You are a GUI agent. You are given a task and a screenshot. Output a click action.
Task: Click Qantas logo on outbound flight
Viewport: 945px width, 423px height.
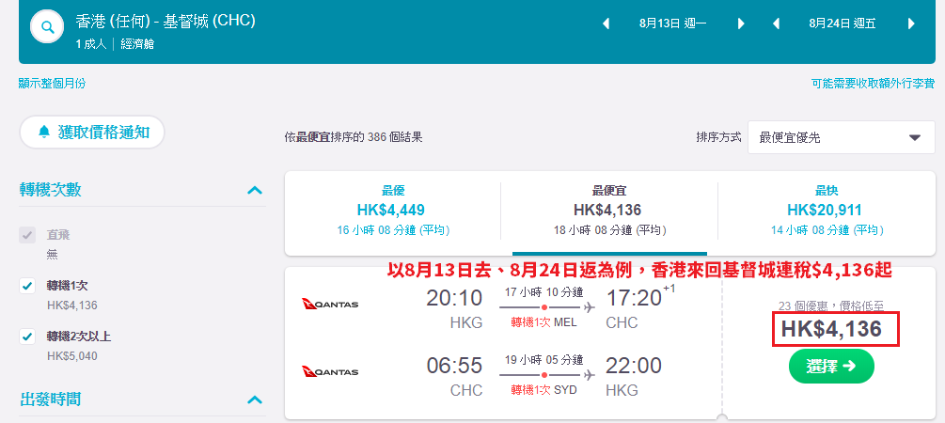[x=330, y=304]
